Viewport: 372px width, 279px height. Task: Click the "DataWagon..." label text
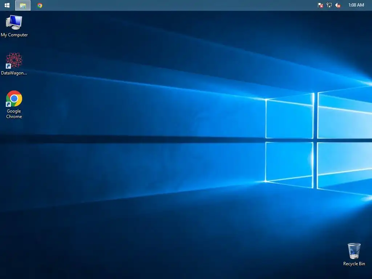tap(14, 73)
